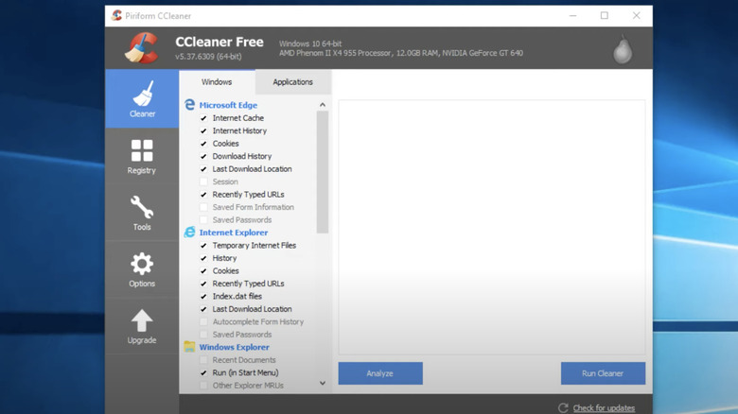Click the Windows 10 64-bit system text
The height and width of the screenshot is (414, 738).
(310, 43)
